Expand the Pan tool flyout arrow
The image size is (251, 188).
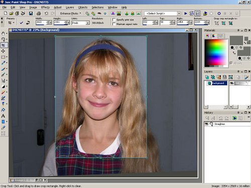pos(7,34)
